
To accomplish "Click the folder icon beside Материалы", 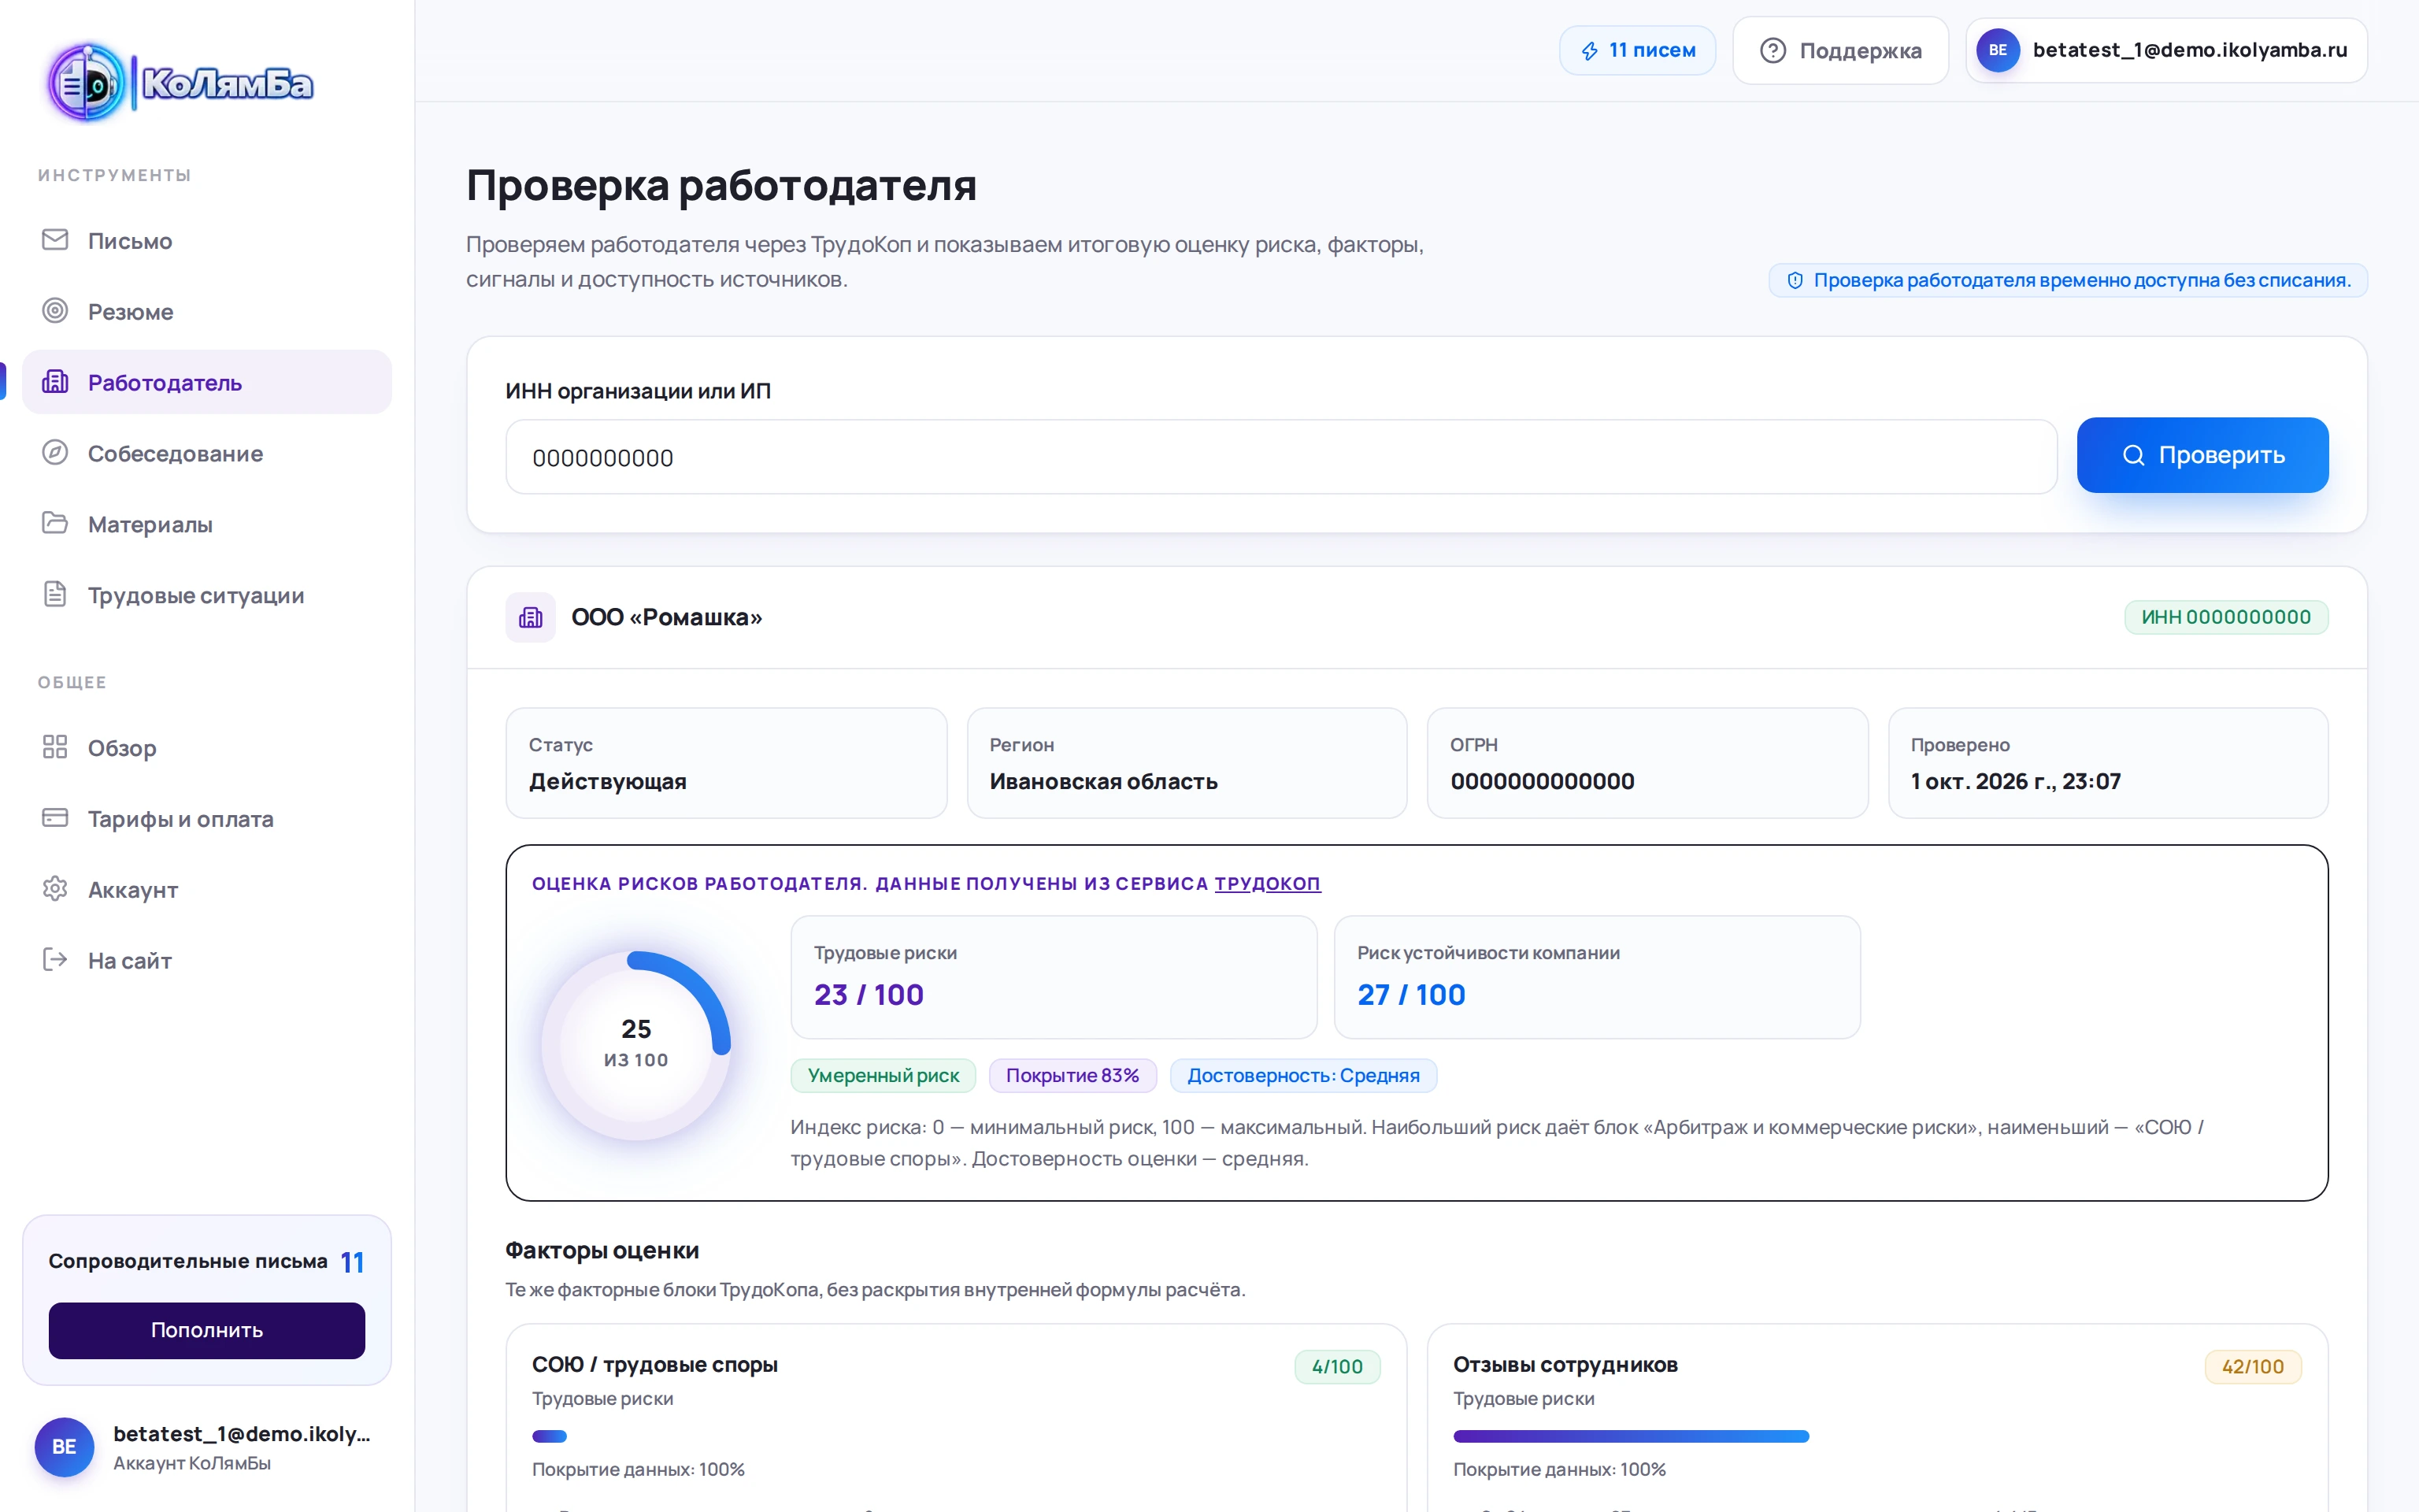I will click(x=55, y=523).
